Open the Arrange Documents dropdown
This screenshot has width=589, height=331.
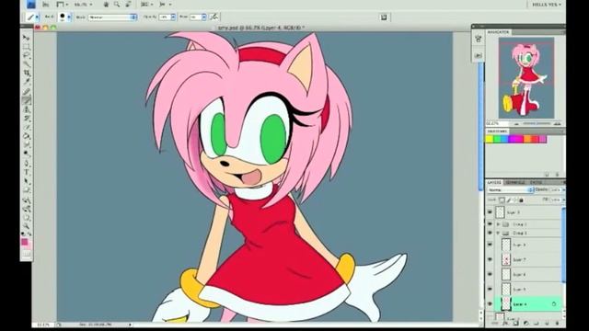point(146,5)
